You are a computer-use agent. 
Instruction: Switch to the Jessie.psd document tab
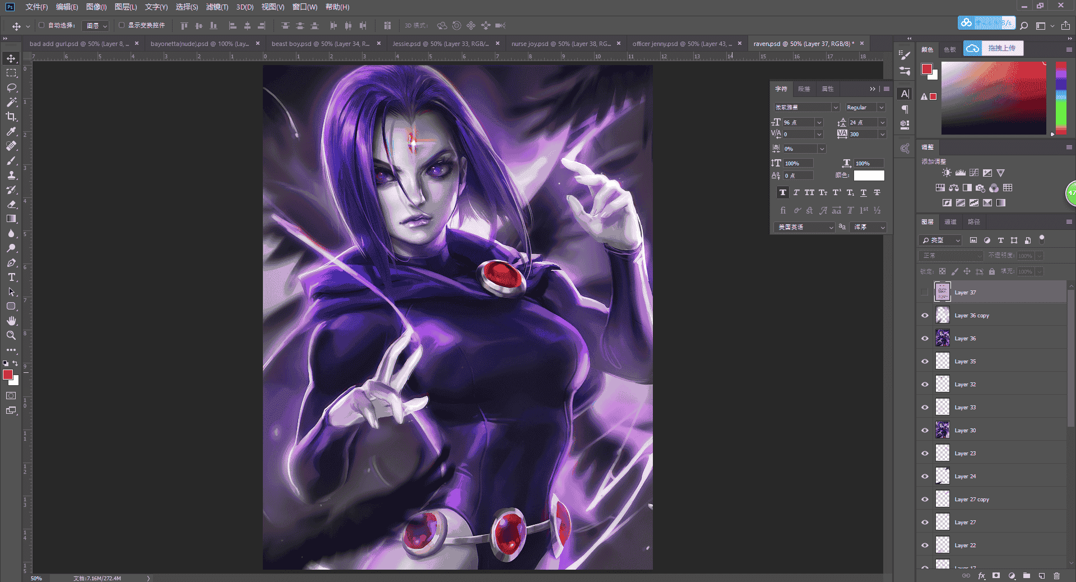tap(440, 44)
